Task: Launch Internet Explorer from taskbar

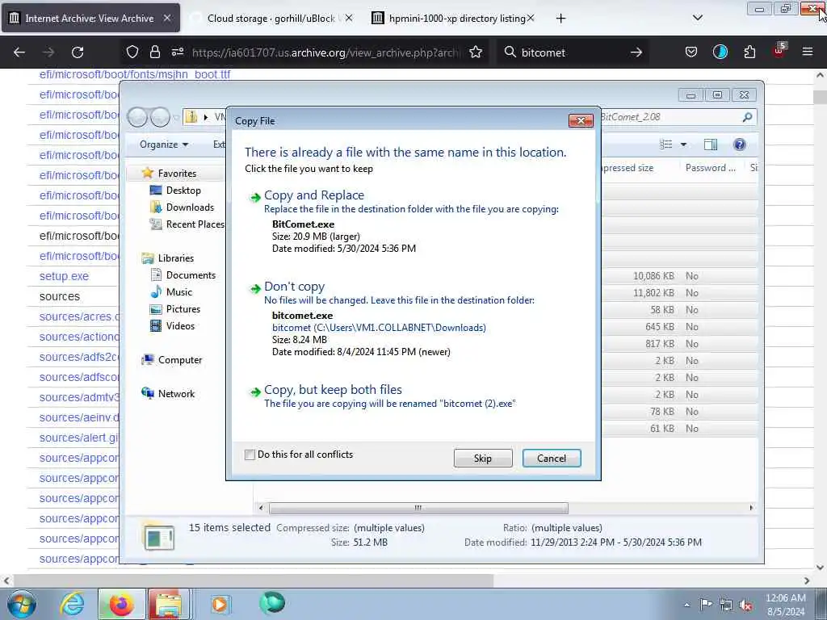Action: point(72,604)
